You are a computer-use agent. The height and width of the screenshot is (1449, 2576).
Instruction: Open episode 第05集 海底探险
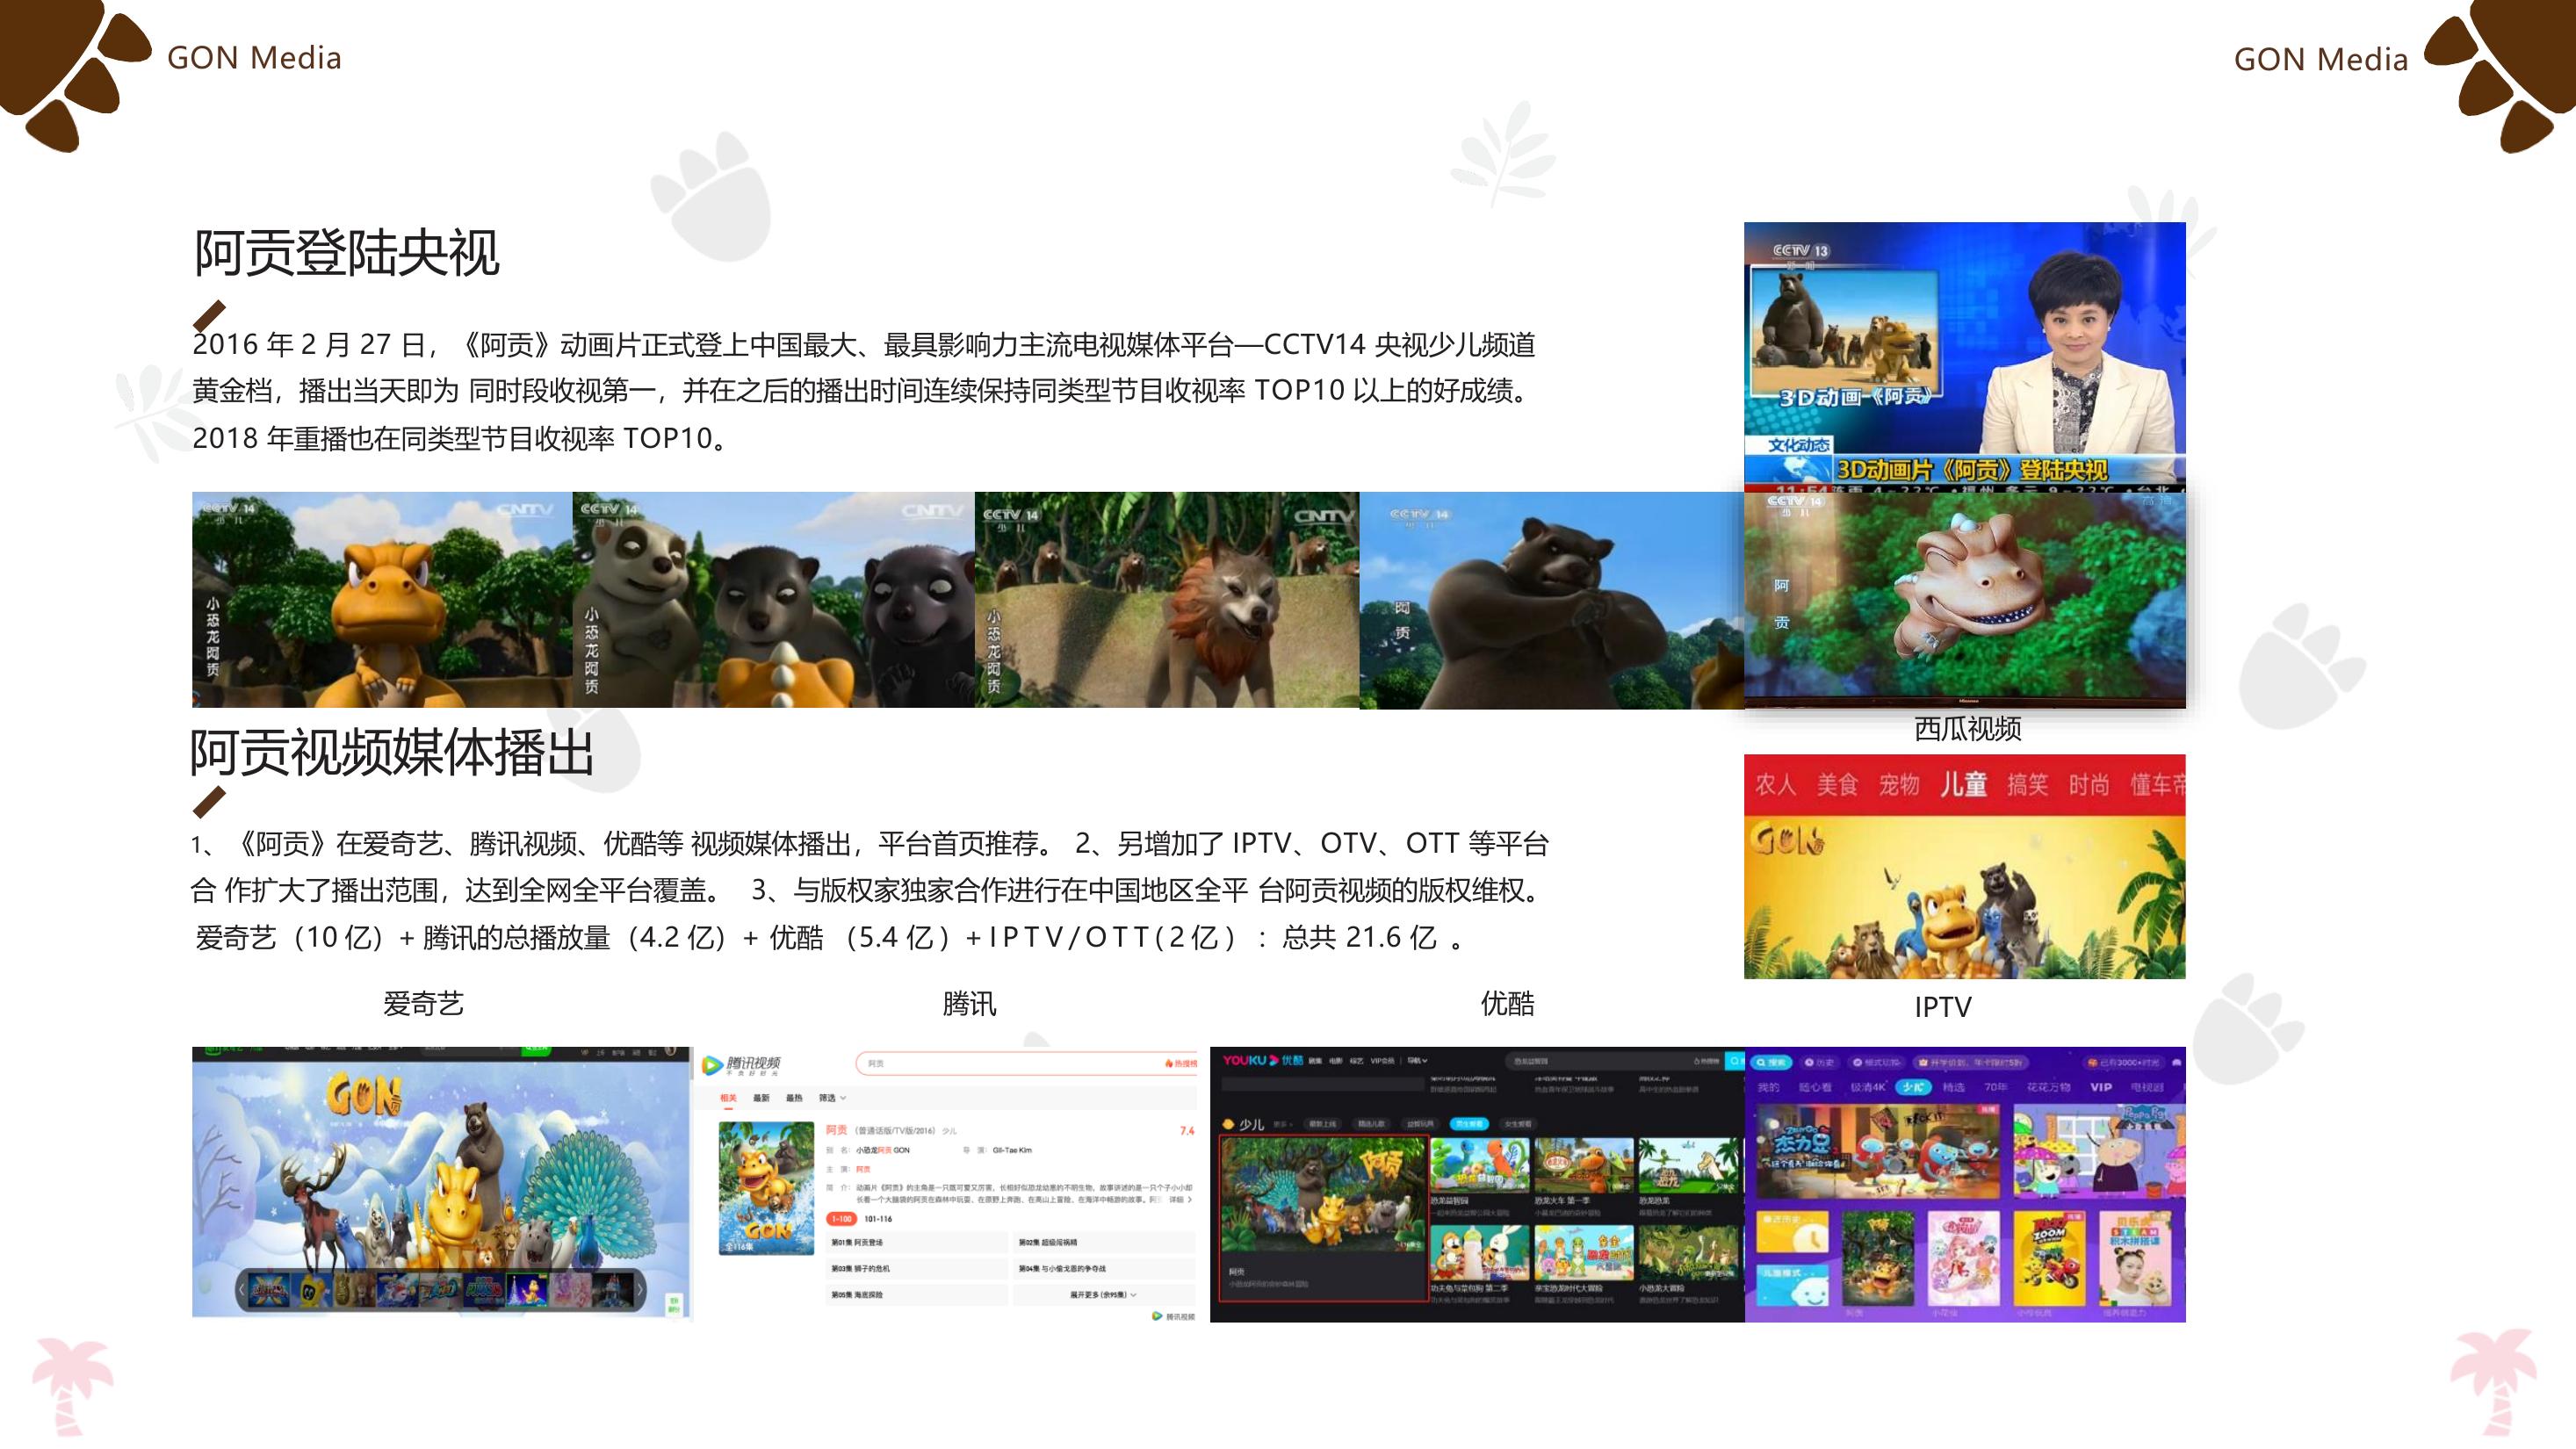[x=917, y=1295]
